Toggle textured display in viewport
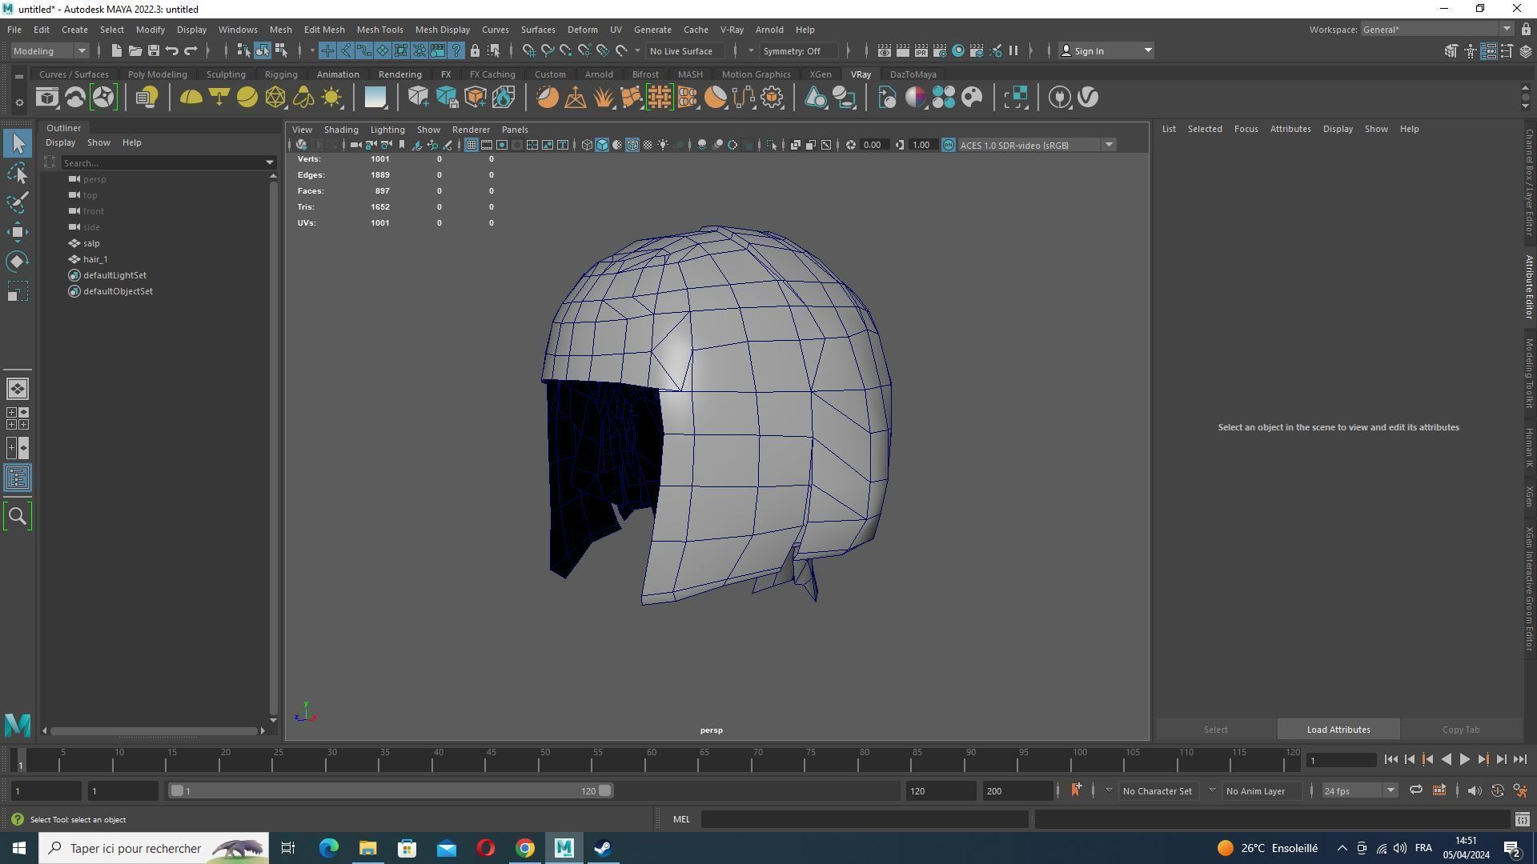The width and height of the screenshot is (1537, 864). pos(648,145)
